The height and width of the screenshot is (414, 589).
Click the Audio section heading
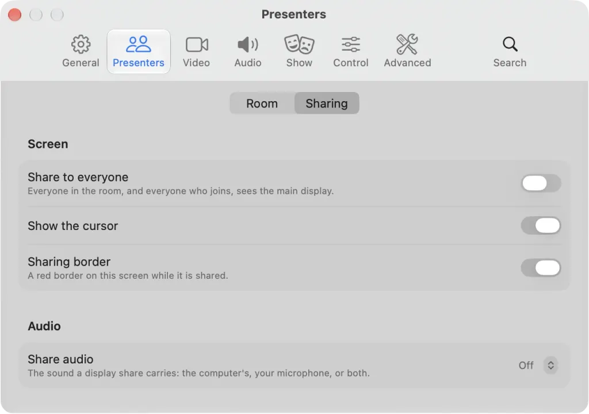tap(44, 326)
